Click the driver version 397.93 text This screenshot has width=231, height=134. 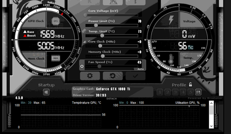(x=101, y=95)
